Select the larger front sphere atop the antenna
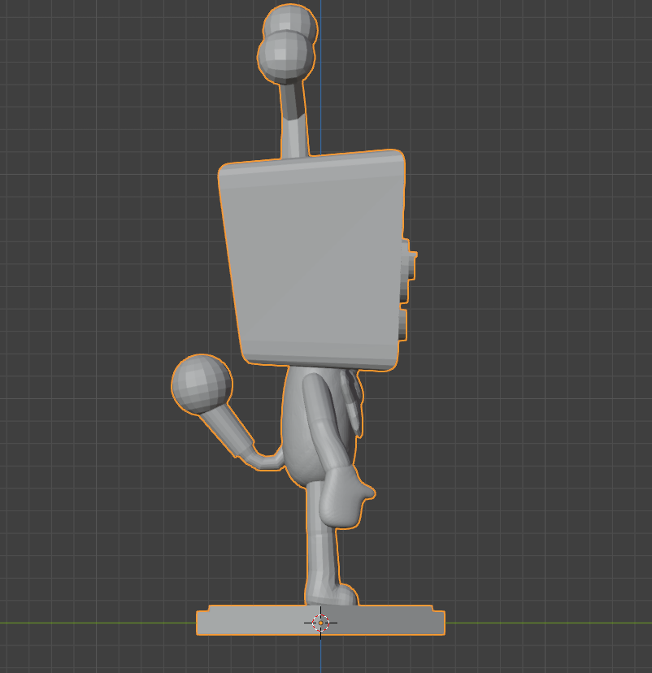 (x=285, y=57)
